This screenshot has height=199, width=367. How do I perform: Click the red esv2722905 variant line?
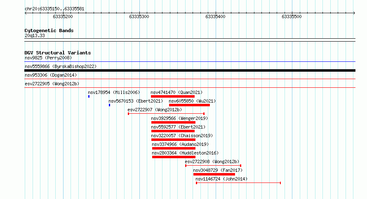coord(190,88)
